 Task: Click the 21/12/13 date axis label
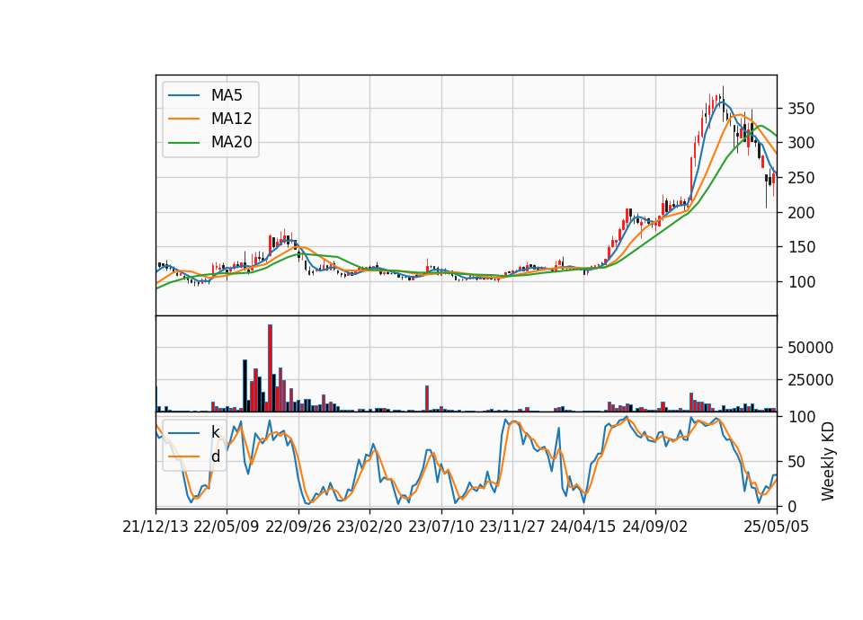(156, 527)
